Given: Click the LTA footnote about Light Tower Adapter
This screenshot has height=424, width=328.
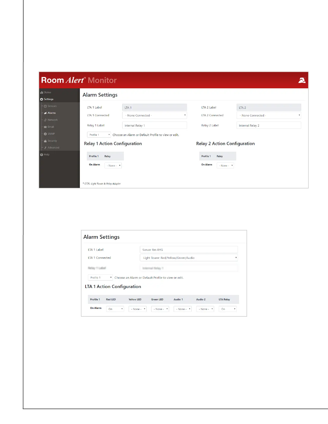Looking at the screenshot, I should (x=102, y=184).
